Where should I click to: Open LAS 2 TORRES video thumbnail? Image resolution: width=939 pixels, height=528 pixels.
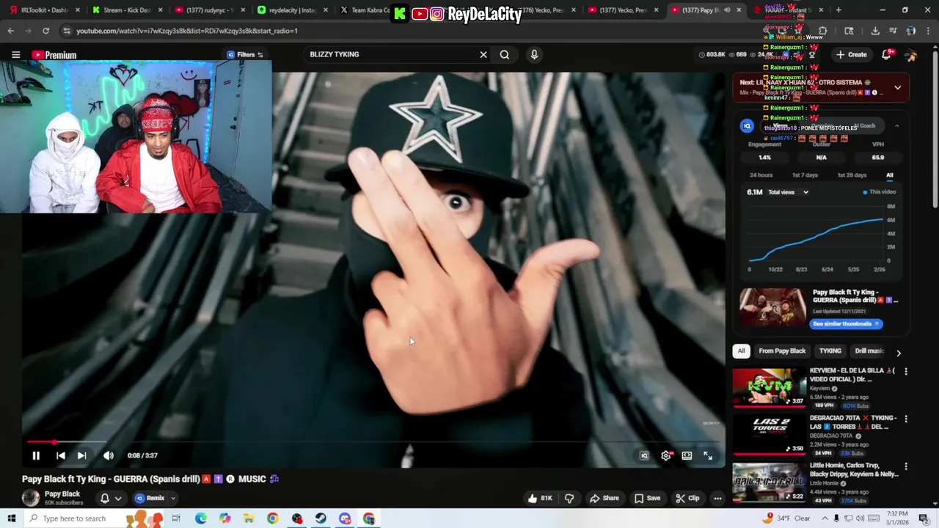coord(769,434)
